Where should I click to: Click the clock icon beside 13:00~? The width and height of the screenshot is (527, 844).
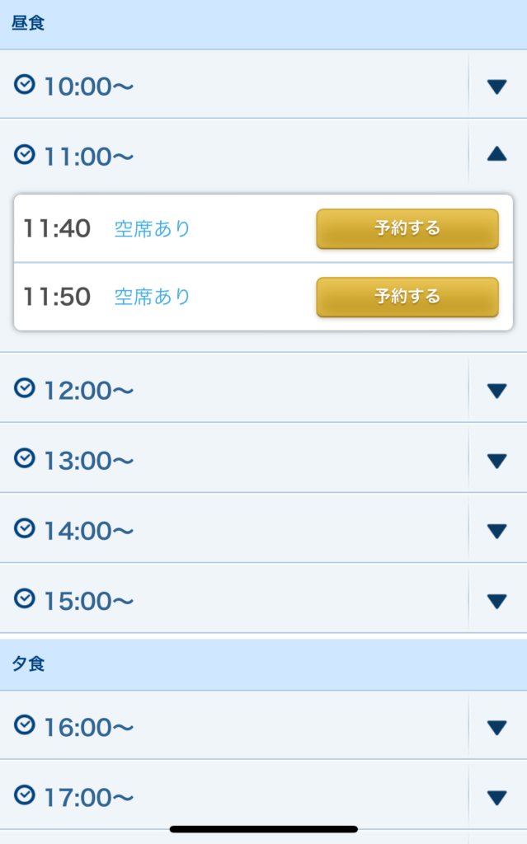pyautogui.click(x=26, y=458)
